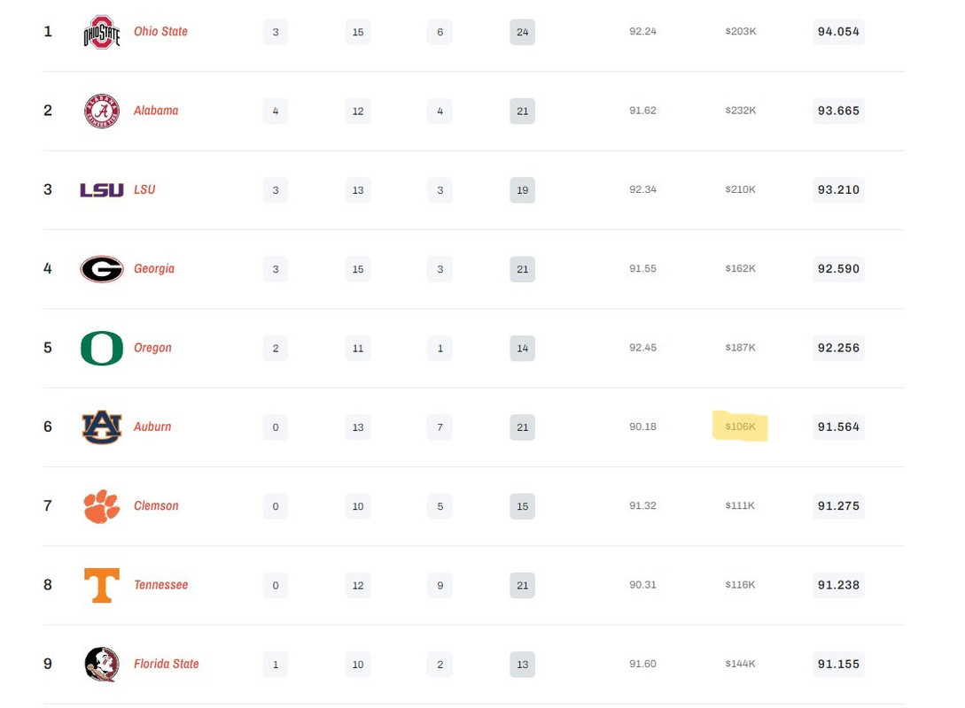Click Auburn's highlighted $106K value

click(x=740, y=427)
